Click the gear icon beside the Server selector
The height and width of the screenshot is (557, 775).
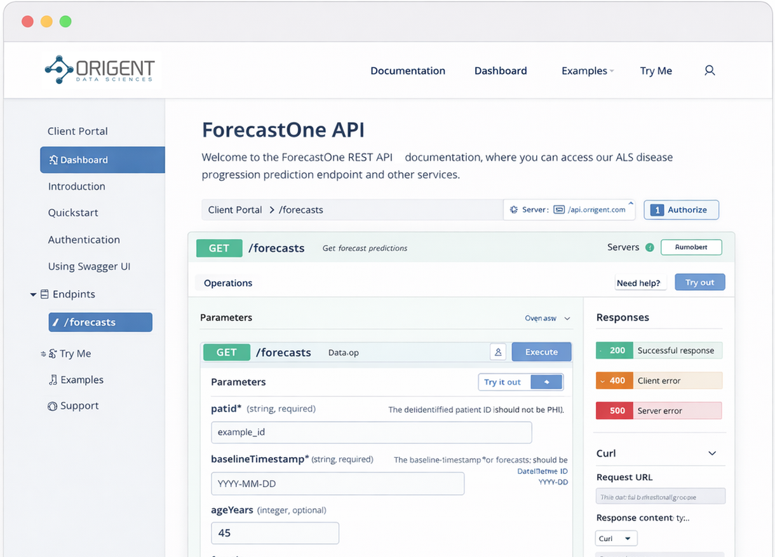click(515, 210)
